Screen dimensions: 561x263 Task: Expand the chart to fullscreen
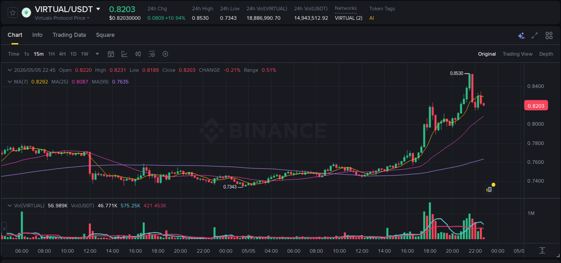point(535,35)
